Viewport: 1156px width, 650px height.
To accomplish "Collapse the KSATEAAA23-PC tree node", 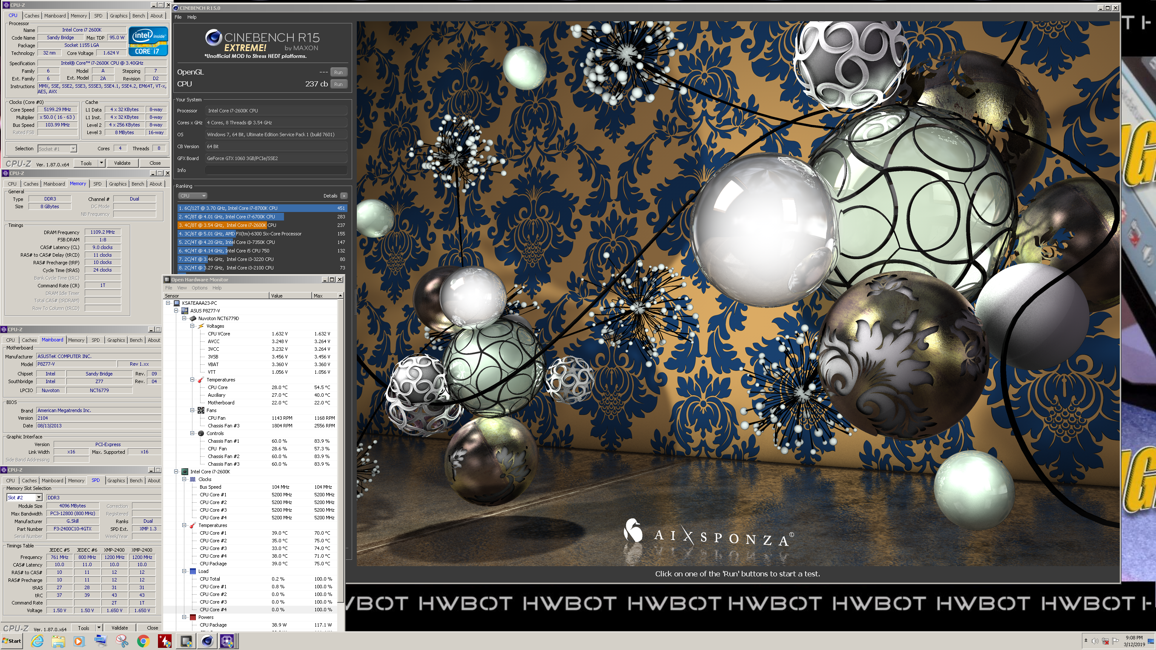I will (x=168, y=303).
